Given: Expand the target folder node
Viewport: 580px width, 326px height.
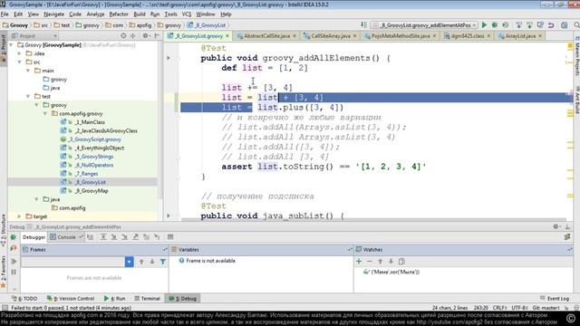Looking at the screenshot, I should pos(20,216).
